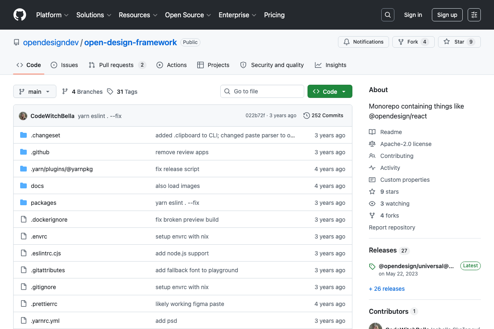Image resolution: width=494 pixels, height=329 pixels.
Task: Open the main branch selector dropdown
Action: [35, 92]
